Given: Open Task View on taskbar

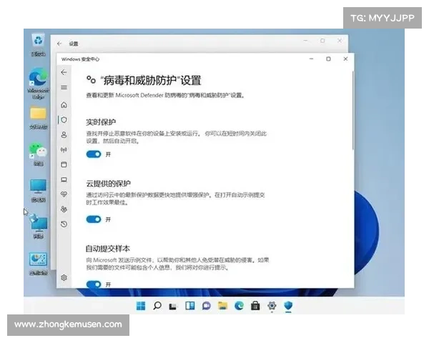Looking at the screenshot, I should (x=173, y=306).
